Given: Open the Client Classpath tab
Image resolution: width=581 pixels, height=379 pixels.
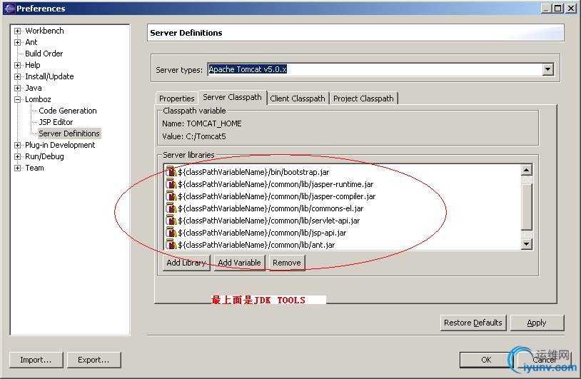Looking at the screenshot, I should pos(298,98).
